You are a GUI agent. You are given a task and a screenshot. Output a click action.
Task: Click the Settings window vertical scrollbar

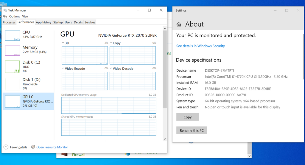(x=303, y=57)
